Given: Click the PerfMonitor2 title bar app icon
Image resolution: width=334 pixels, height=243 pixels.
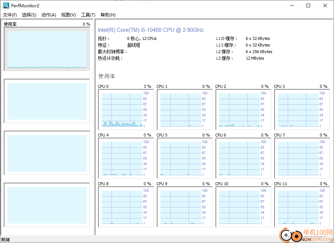Looking at the screenshot, I should 6,5.
